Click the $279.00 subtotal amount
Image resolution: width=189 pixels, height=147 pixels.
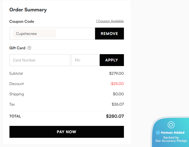pos(116,73)
